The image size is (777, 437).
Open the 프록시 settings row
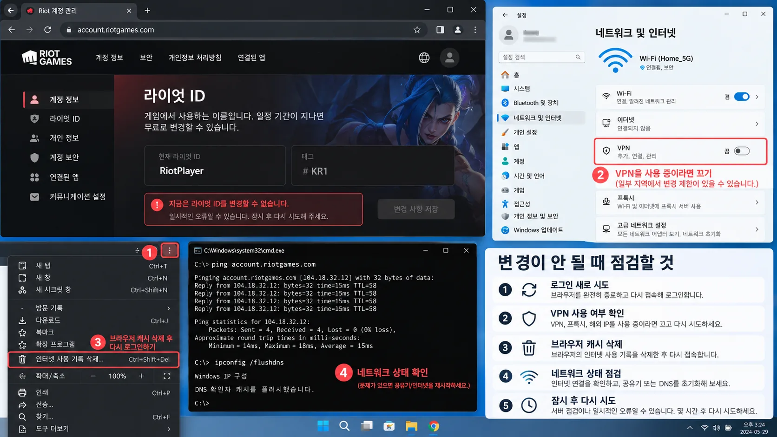click(680, 202)
